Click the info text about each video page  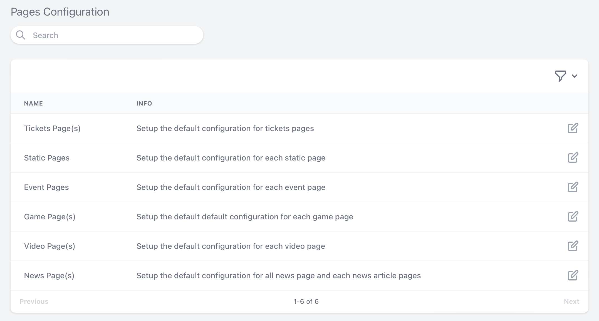pyautogui.click(x=231, y=246)
